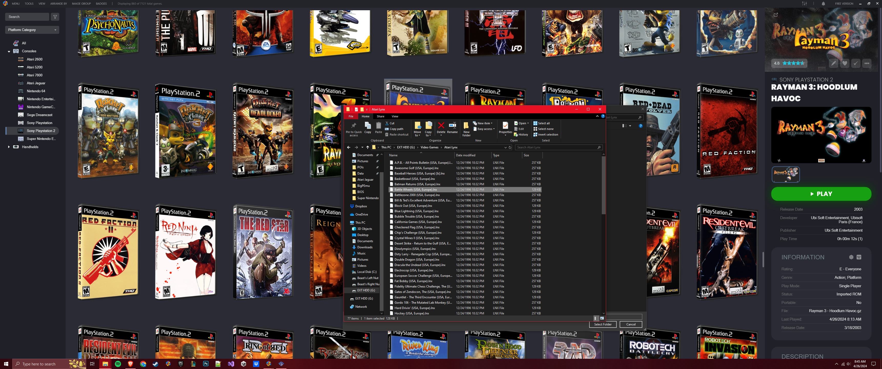This screenshot has height=369, width=882.
Task: Open Steam from the taskbar
Action: pyautogui.click(x=155, y=364)
